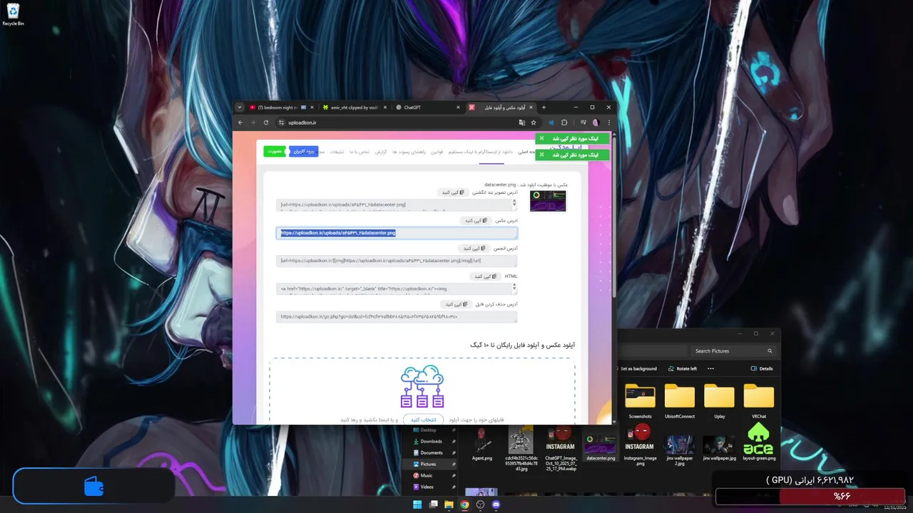Open قوانین nav link
Screen dimensions: 913x513
coord(437,152)
